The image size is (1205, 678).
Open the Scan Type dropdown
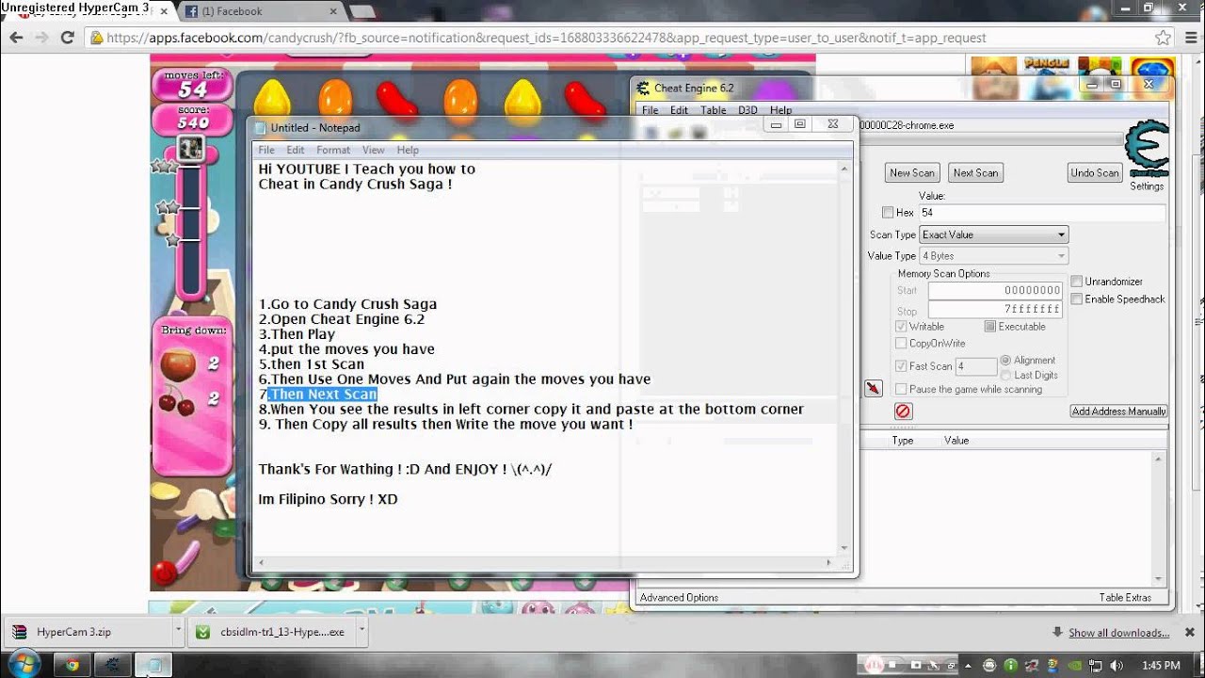[x=994, y=234]
